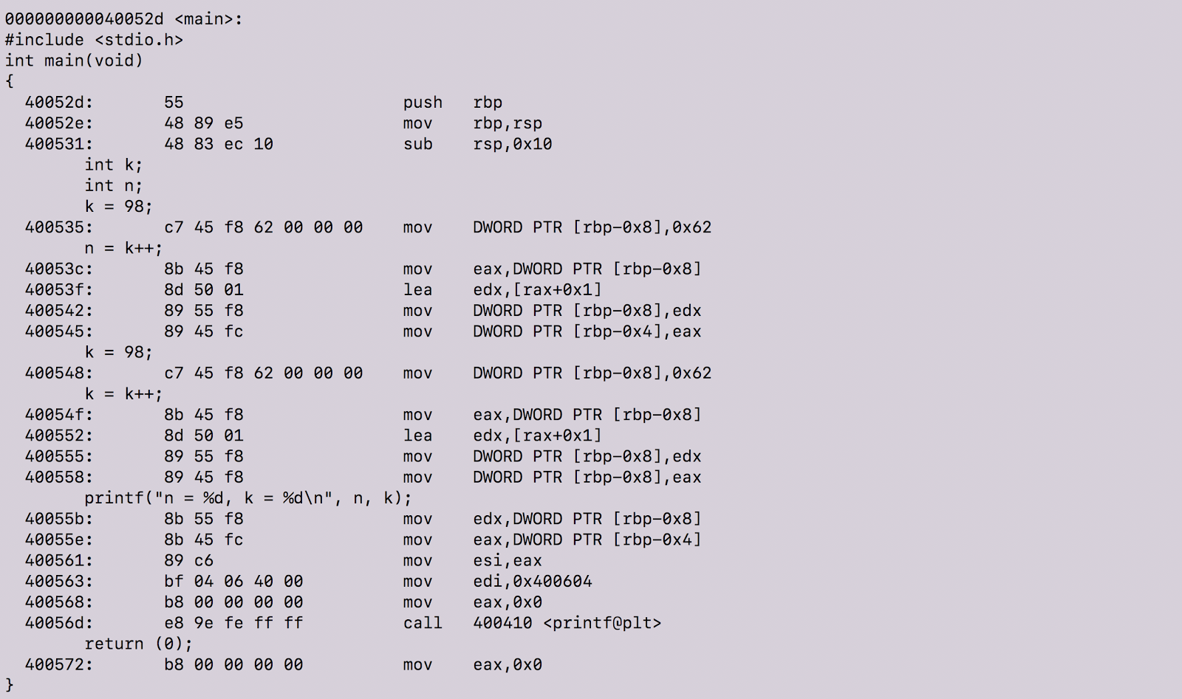
Task: Click the address 40052e label
Action: point(59,123)
